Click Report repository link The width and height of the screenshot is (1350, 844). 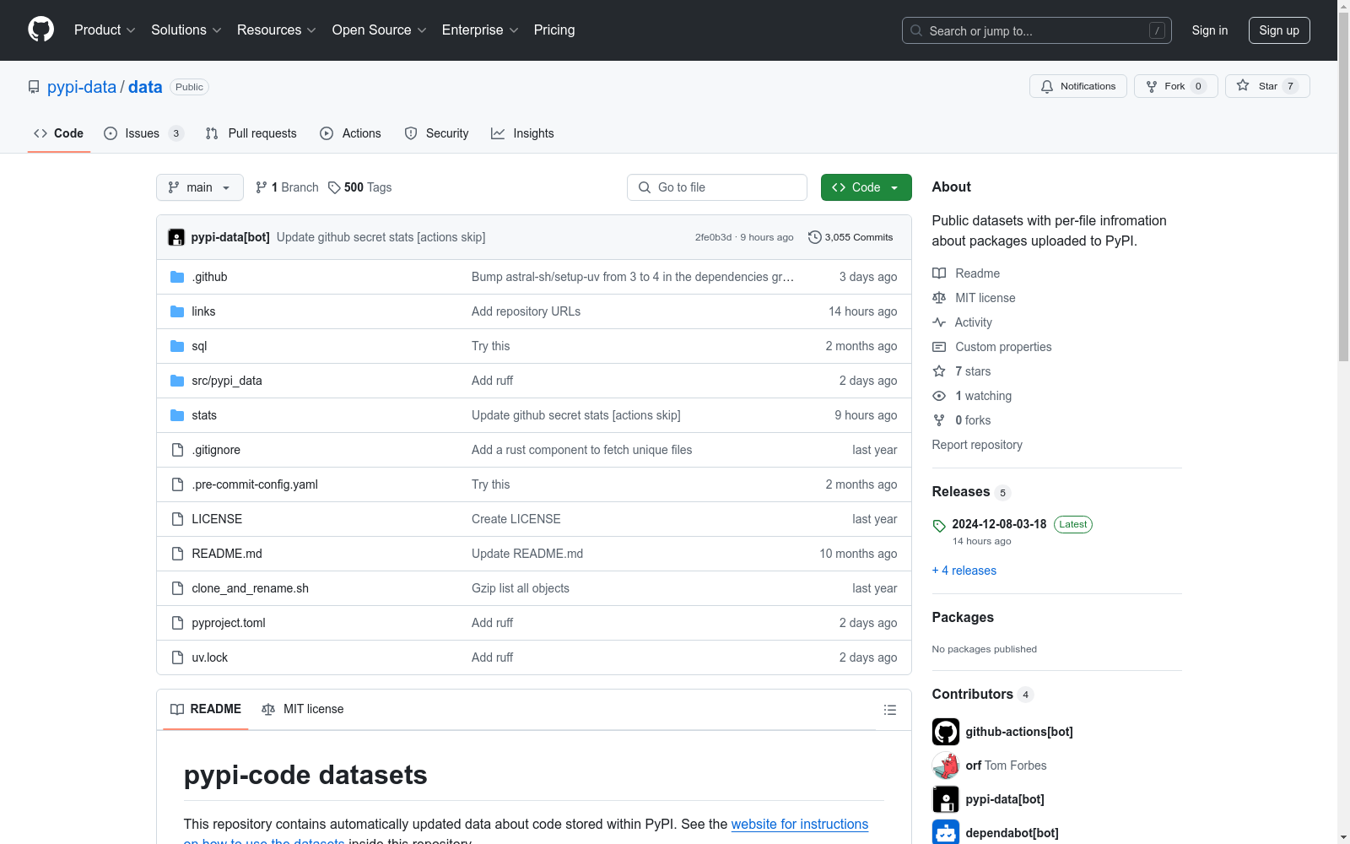click(x=977, y=445)
